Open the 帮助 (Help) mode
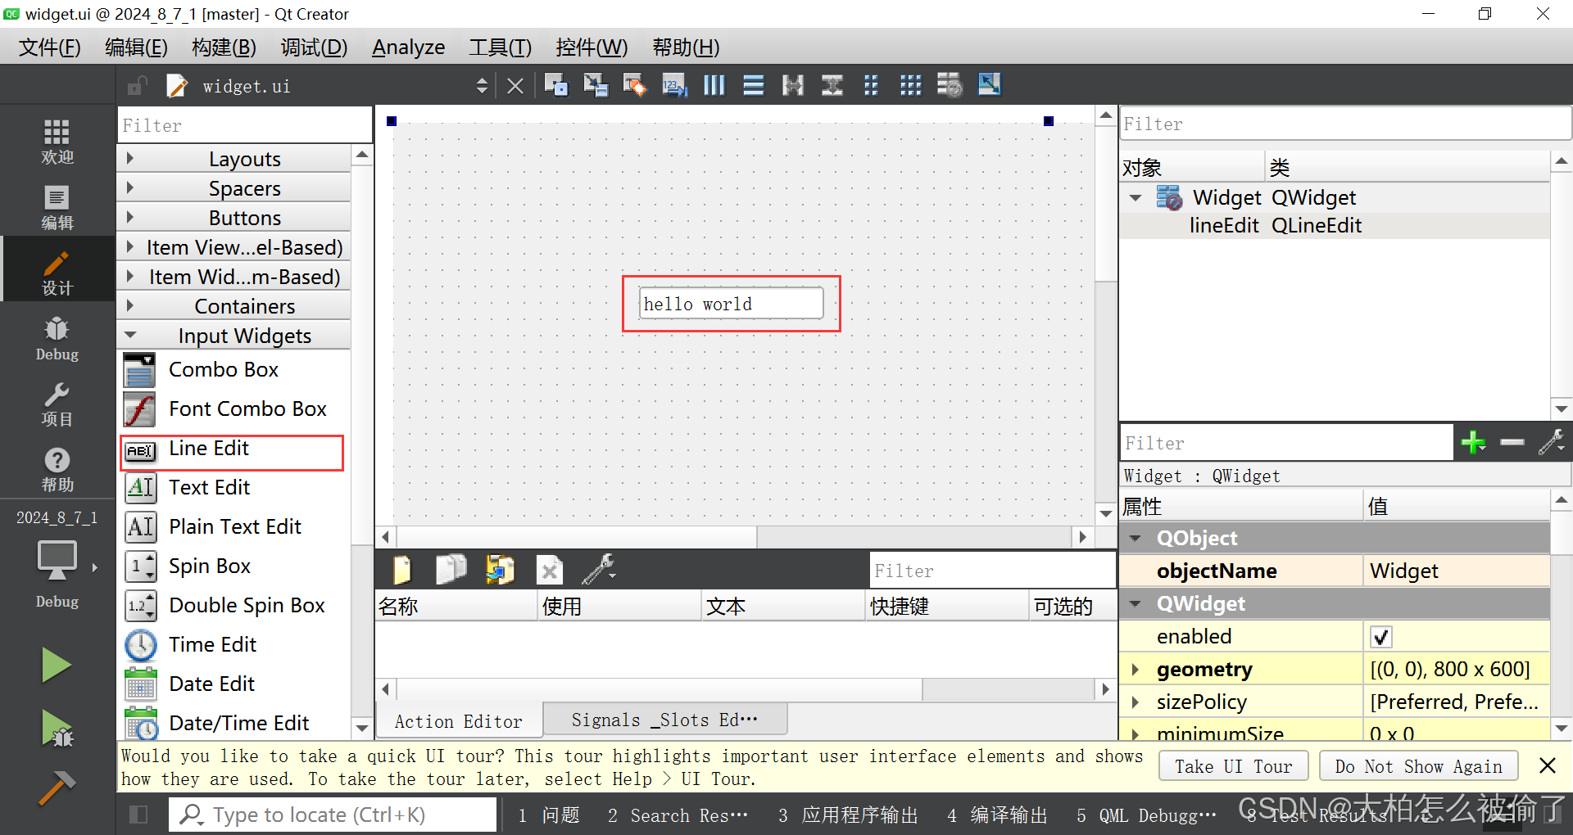The height and width of the screenshot is (835, 1573). (x=57, y=470)
